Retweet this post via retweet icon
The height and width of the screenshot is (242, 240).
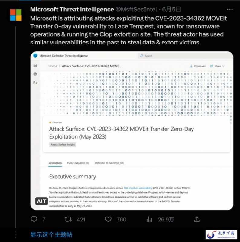[68, 219]
